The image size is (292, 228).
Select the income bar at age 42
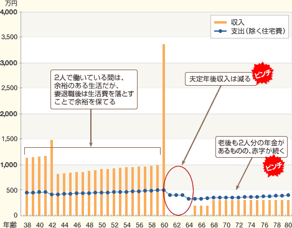pyautogui.click(x=52, y=178)
